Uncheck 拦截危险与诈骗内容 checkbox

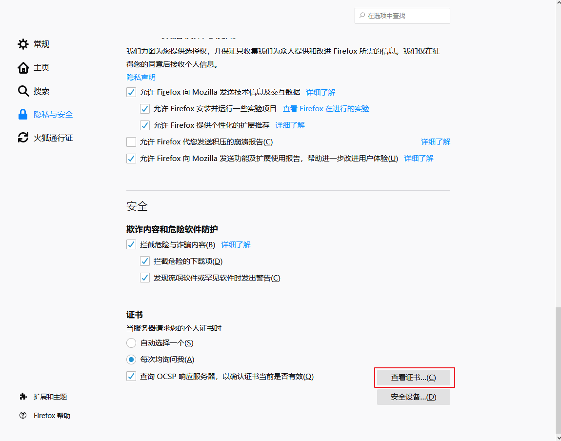131,244
